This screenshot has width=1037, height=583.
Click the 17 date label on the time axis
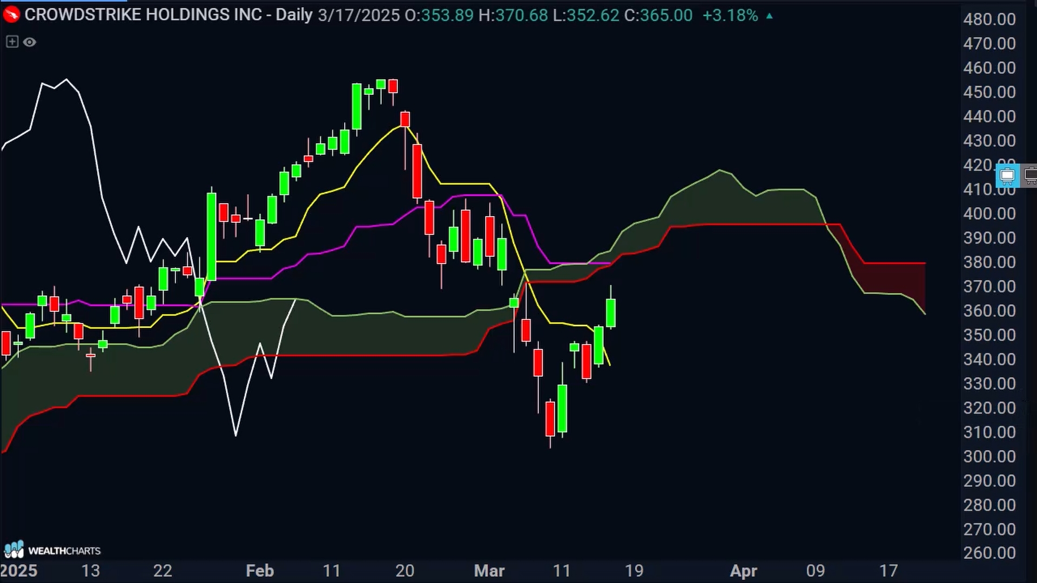pyautogui.click(x=888, y=571)
